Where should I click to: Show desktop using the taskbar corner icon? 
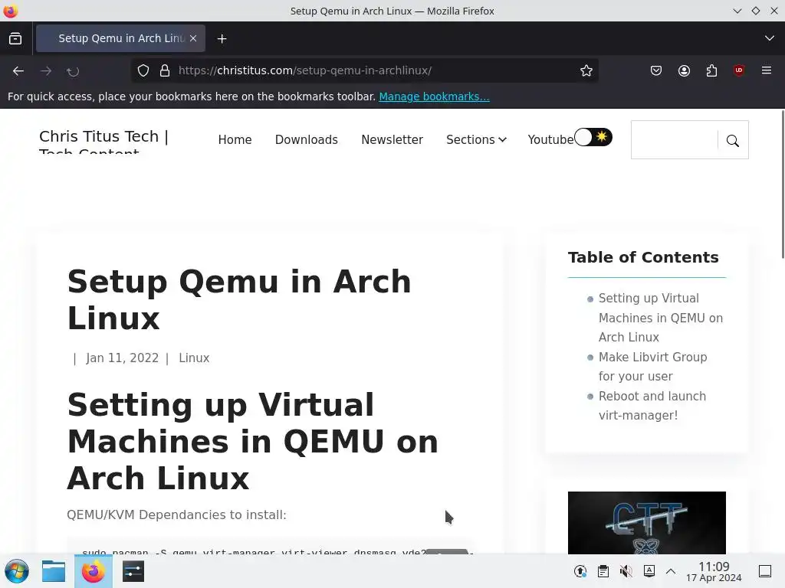click(765, 571)
